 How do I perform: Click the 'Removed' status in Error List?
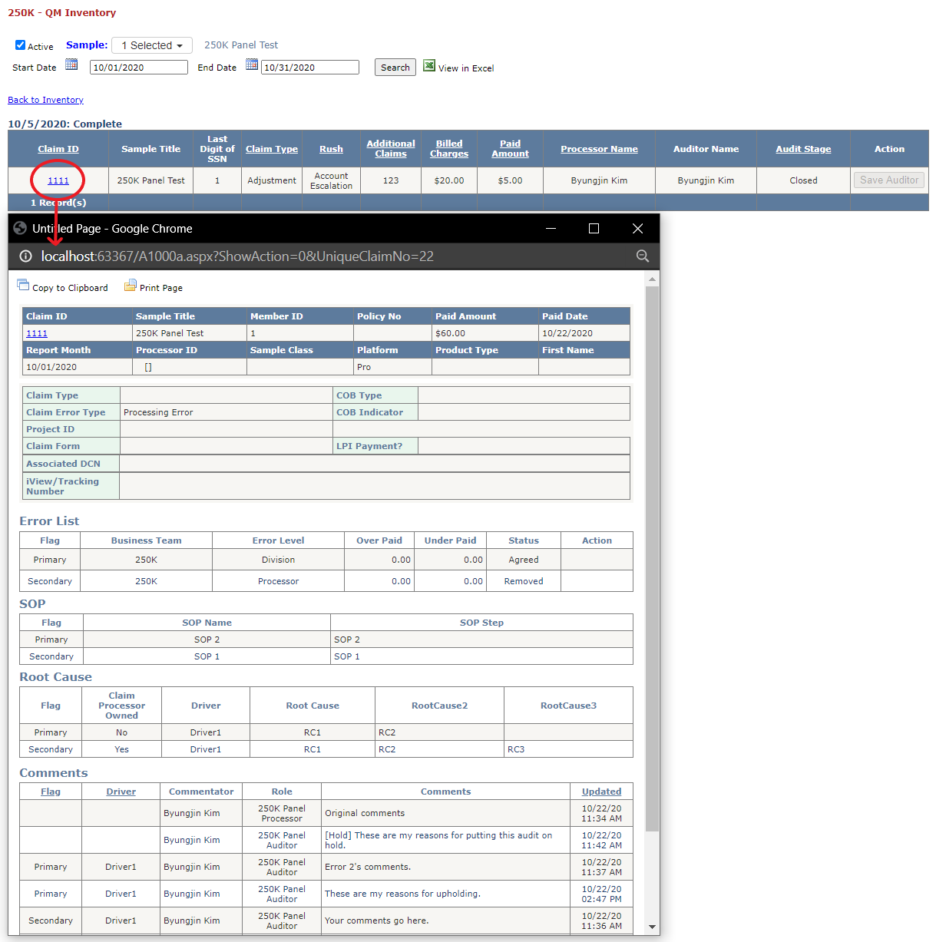[524, 581]
